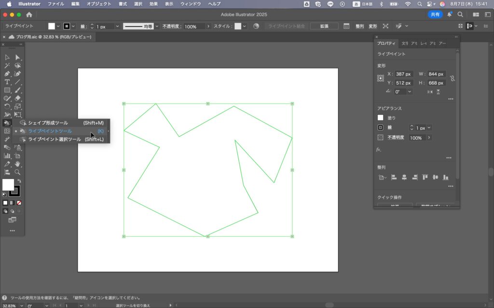This screenshot has width=494, height=308.
Task: Reset to default fill and stroke
Action: point(4,195)
